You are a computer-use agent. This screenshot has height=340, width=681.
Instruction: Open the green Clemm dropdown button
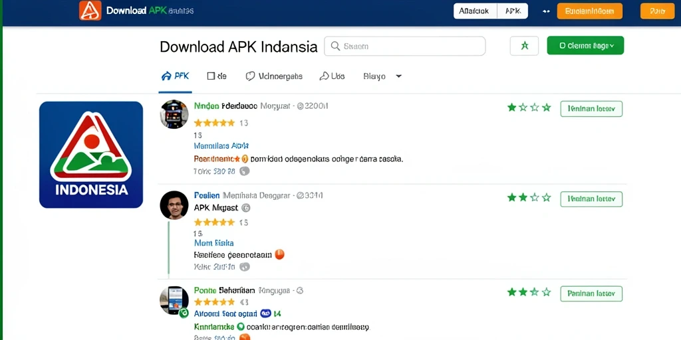(x=585, y=46)
